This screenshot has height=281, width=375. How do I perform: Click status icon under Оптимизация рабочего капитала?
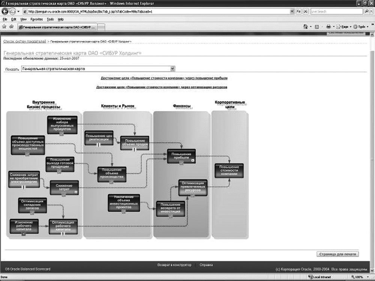63,234
